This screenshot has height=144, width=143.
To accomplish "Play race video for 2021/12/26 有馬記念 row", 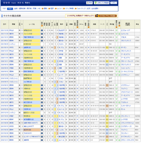I will (x=42, y=30).
